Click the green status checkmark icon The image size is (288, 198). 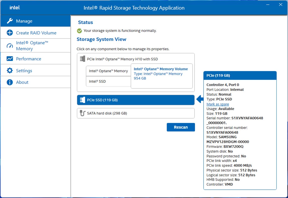[x=79, y=30]
